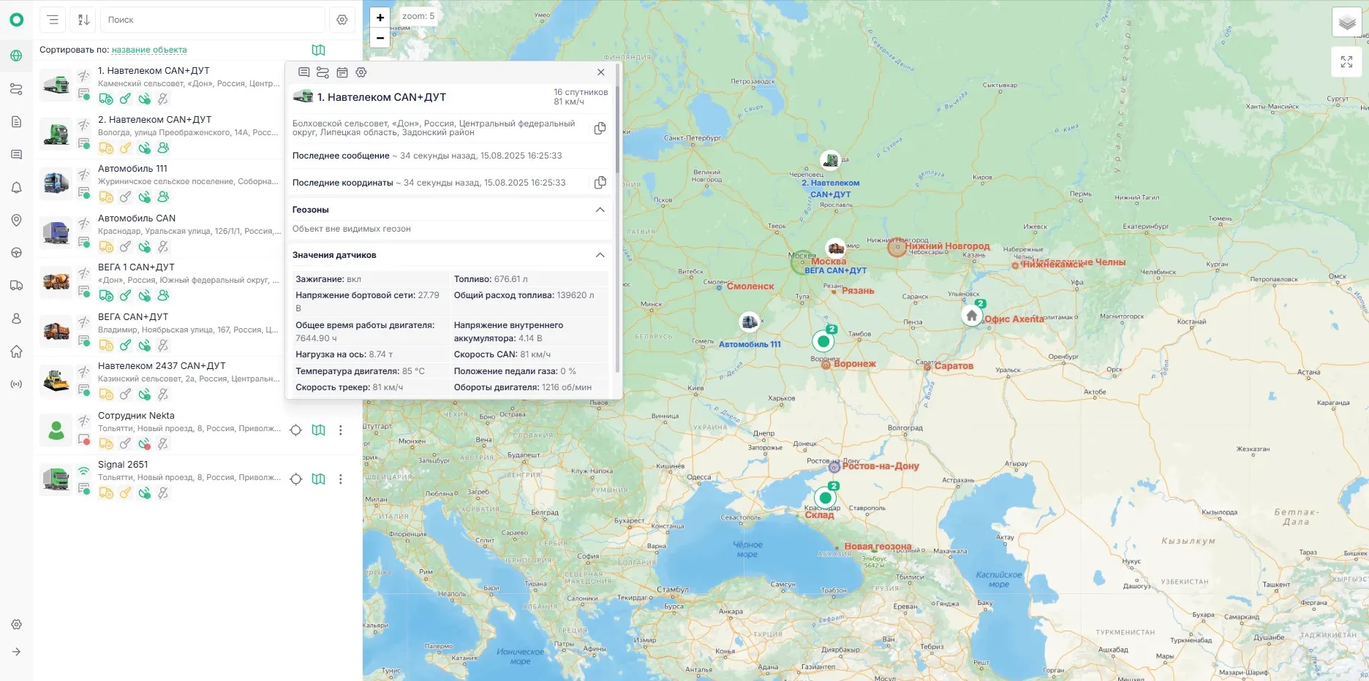This screenshot has height=681, width=1369.
Task: Collapse the Геозоны section
Action: point(600,210)
